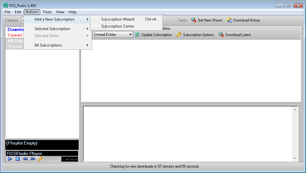
Task: Open the View menu
Action: (x=60, y=12)
